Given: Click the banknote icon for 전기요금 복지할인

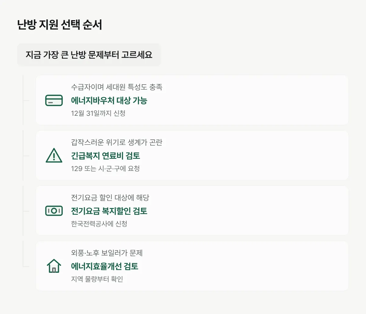Looking at the screenshot, I should click(54, 211).
